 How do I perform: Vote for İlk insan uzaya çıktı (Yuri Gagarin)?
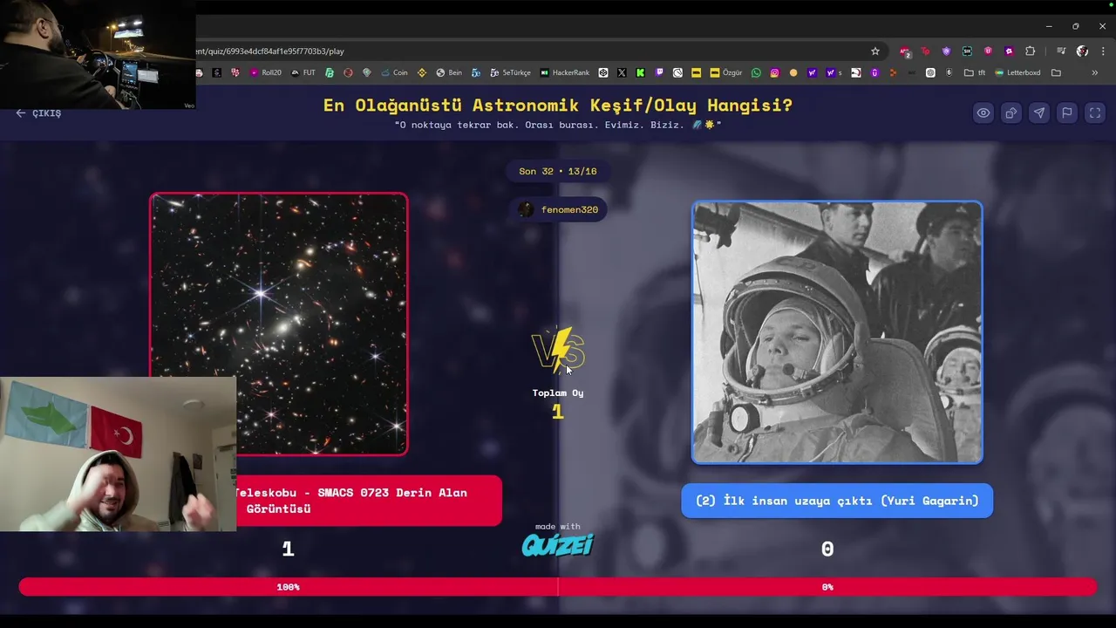pos(837,501)
